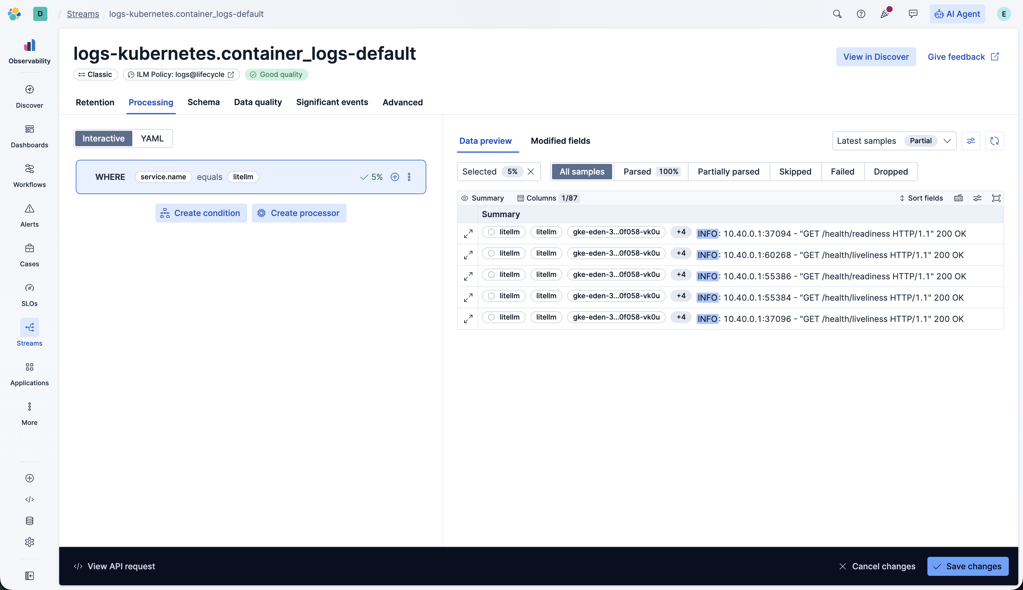
Task: Open the Schema tab
Action: click(x=203, y=102)
